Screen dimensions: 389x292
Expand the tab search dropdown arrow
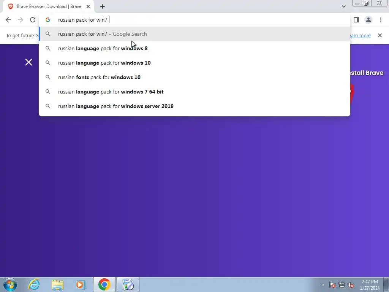(x=343, y=6)
